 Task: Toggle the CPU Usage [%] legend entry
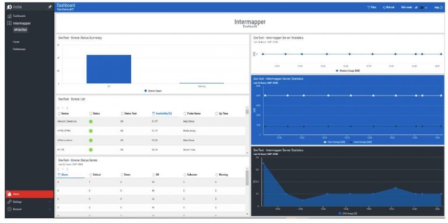click(x=348, y=213)
